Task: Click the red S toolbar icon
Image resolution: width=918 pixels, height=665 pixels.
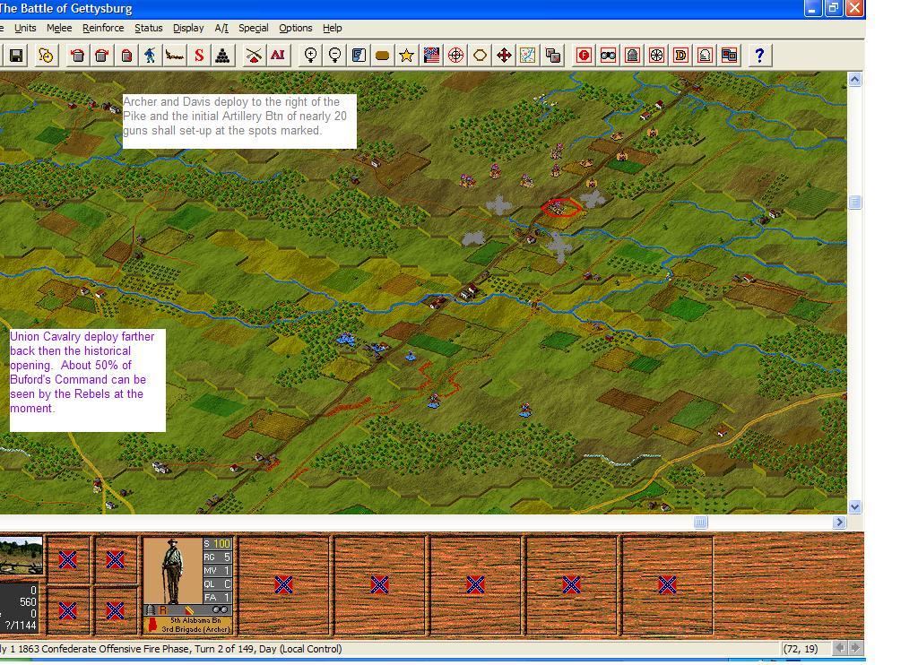Action: 198,56
